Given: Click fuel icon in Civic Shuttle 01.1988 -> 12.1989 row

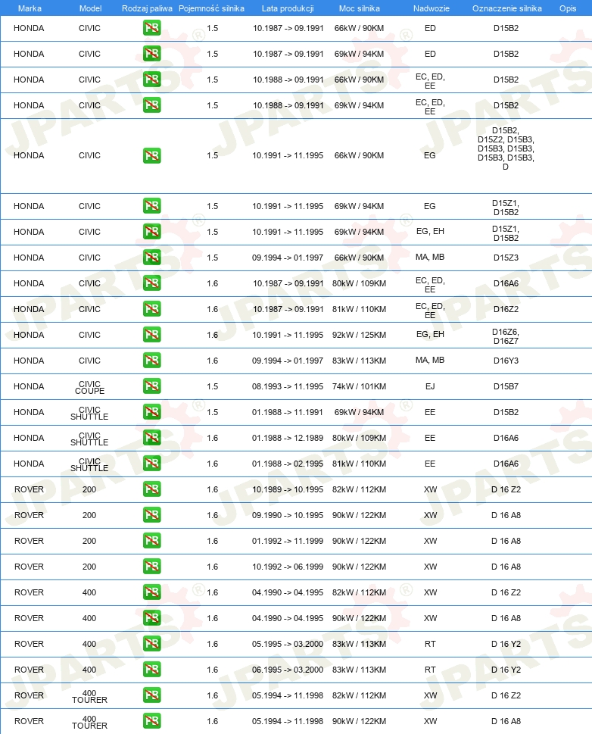Looking at the screenshot, I should click(x=151, y=438).
